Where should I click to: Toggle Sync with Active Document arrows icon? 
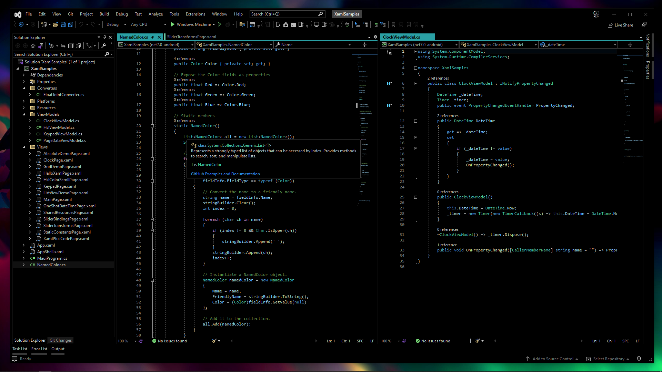tap(63, 45)
